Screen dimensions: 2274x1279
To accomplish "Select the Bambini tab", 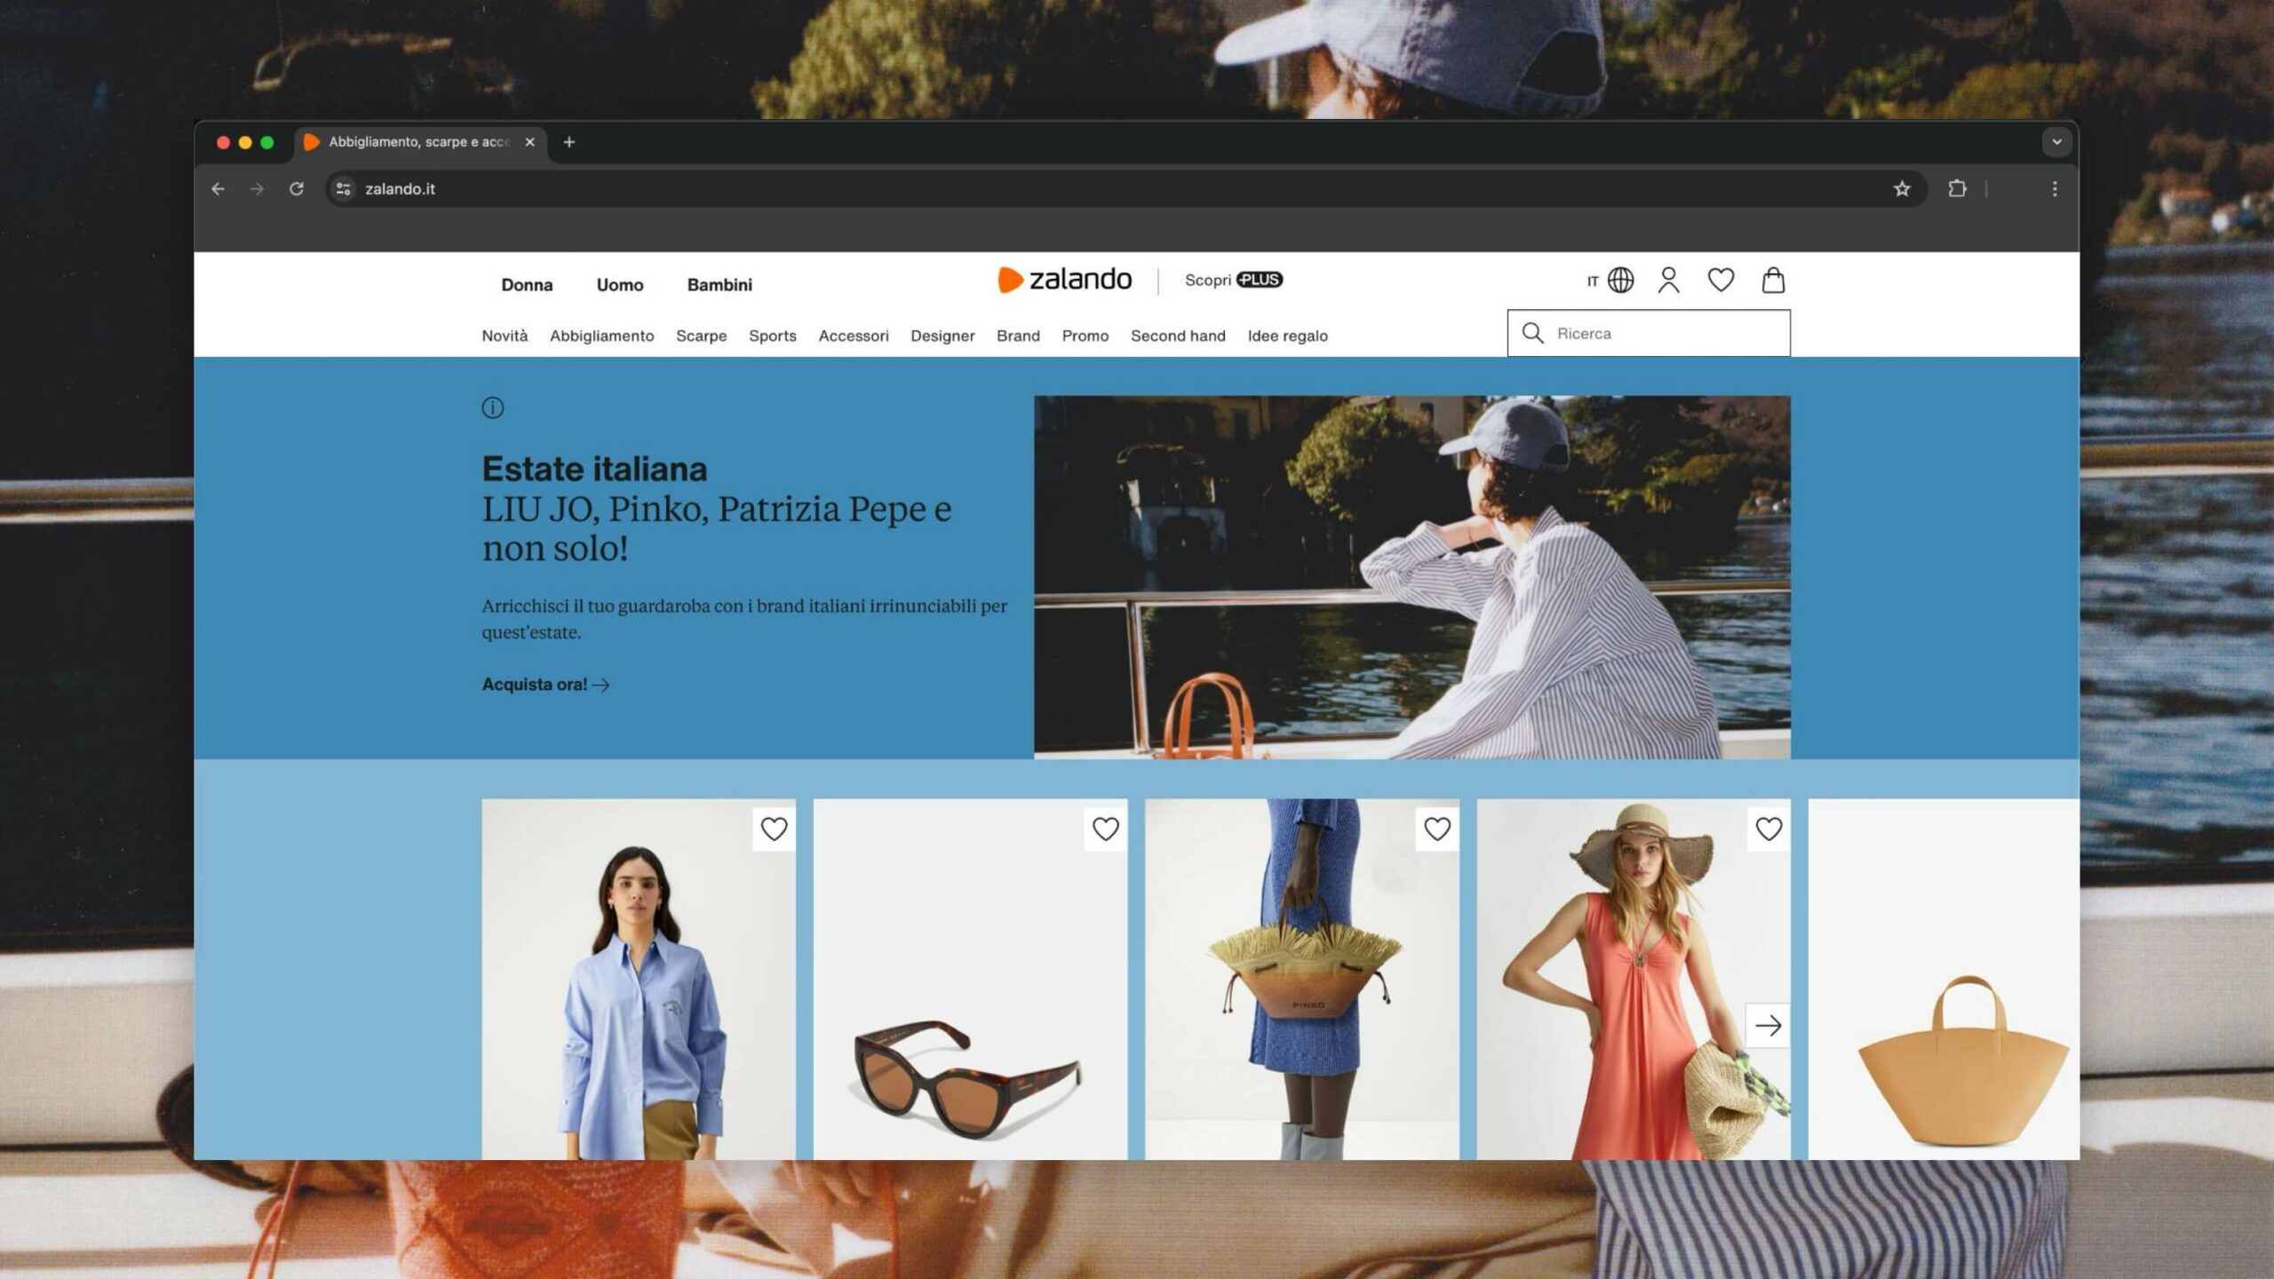I will click(x=720, y=285).
